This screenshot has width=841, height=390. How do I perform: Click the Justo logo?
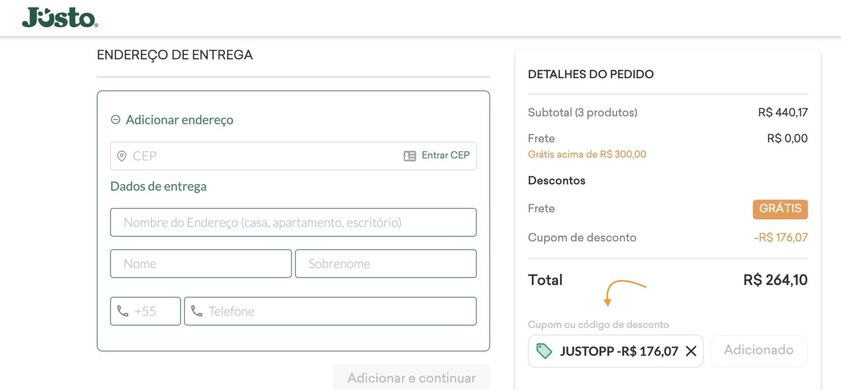(x=60, y=18)
